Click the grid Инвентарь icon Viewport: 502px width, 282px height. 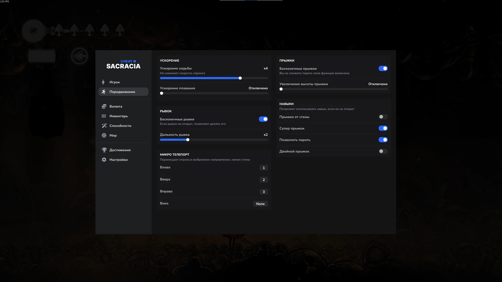(x=104, y=116)
